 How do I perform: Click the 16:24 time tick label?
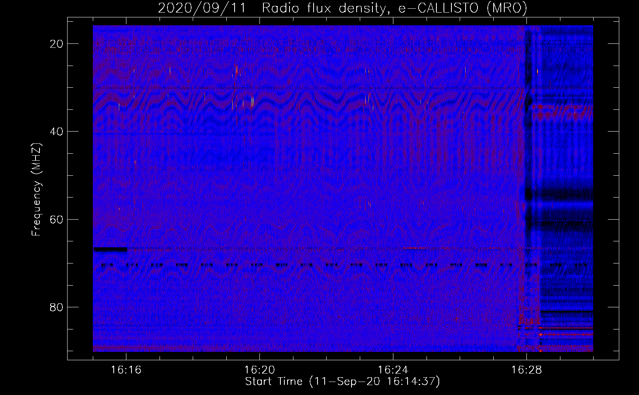[393, 370]
